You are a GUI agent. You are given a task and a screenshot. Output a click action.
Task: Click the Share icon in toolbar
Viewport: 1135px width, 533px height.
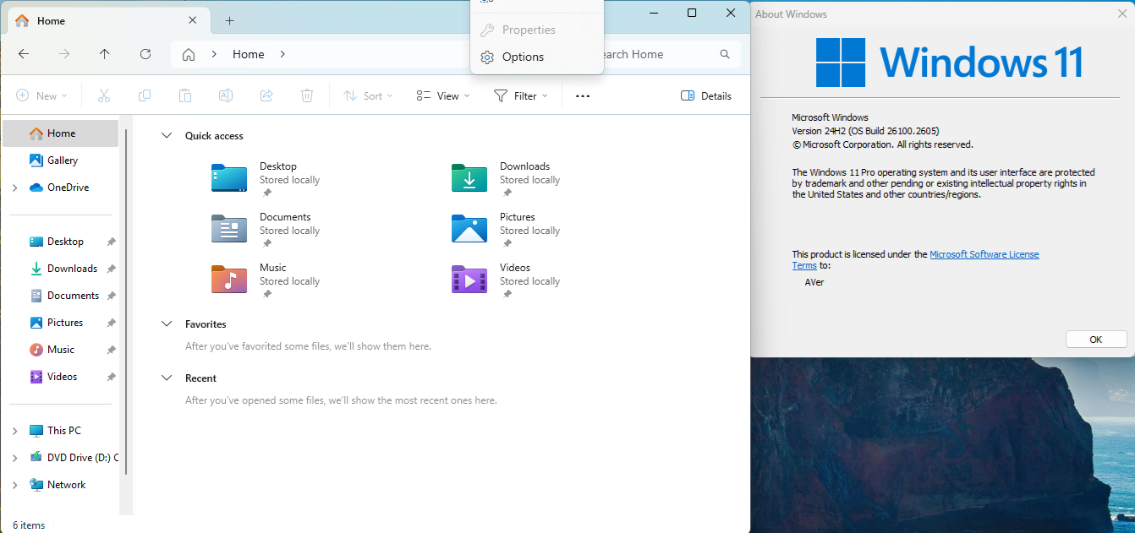point(266,96)
